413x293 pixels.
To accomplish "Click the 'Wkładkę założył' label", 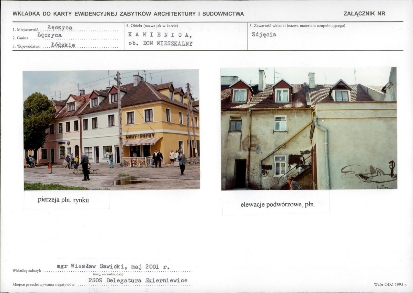I will (x=27, y=271).
